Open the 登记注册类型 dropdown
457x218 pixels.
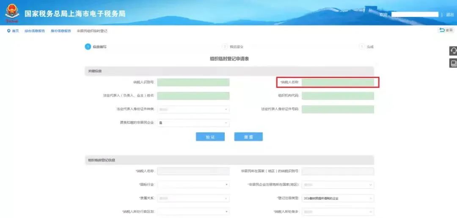[338, 199]
